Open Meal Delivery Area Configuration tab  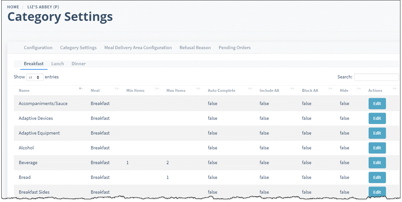tap(138, 48)
